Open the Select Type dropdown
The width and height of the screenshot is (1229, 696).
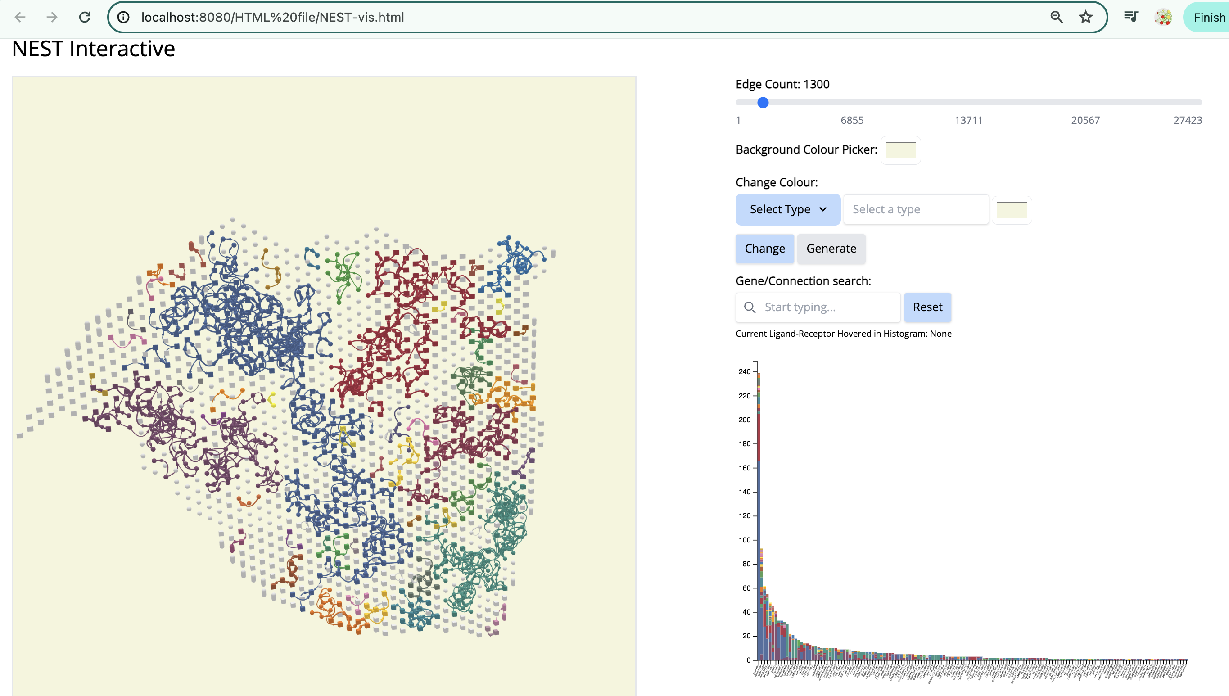[x=787, y=209]
